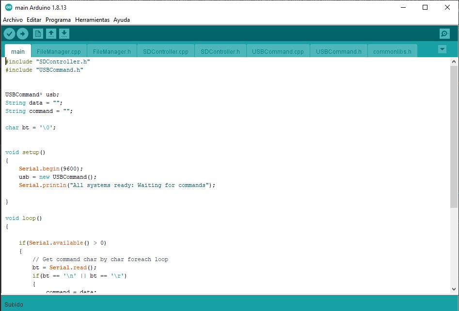This screenshot has height=311, width=459.
Task: Click on 'if(Serial.available() > 0)' line
Action: (63, 243)
